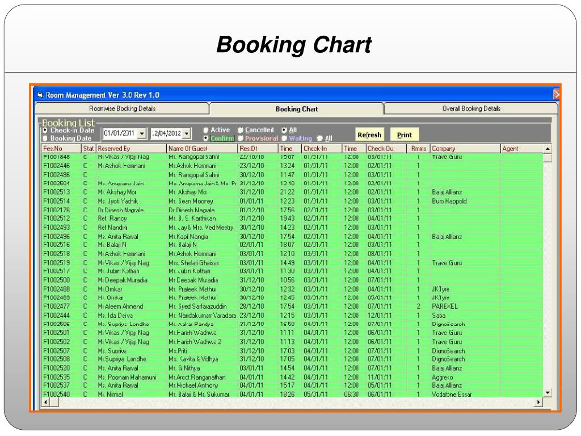Select the Check-In Date radio option

[x=45, y=130]
